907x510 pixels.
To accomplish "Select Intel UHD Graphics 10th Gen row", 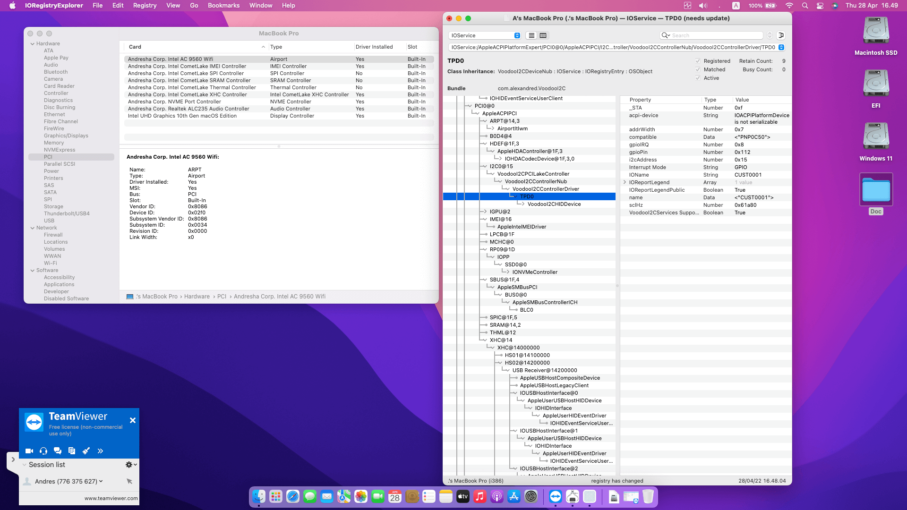I will (x=279, y=116).
